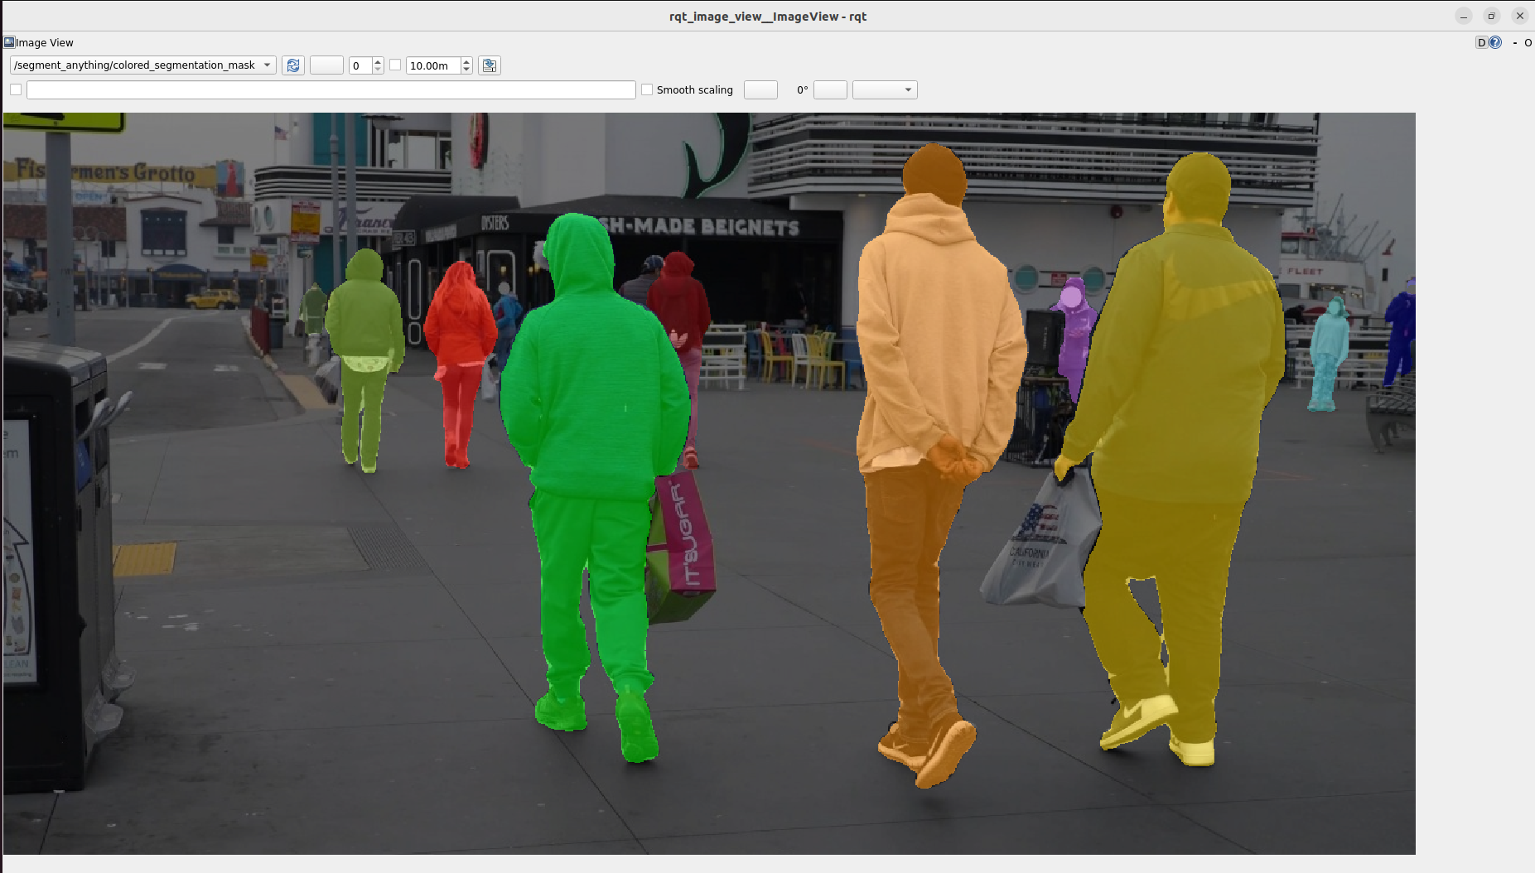Click the up arrow on the 0 spinbox
This screenshot has width=1535, height=873.
(x=378, y=60)
